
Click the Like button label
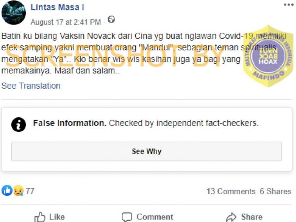(57, 217)
